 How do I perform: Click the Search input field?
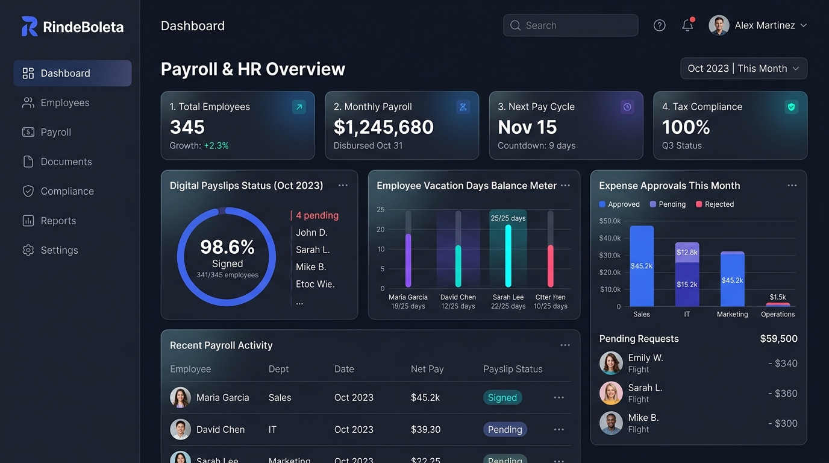tap(571, 25)
